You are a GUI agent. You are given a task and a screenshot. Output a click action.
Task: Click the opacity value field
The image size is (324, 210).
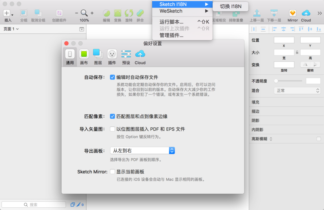[313, 81]
